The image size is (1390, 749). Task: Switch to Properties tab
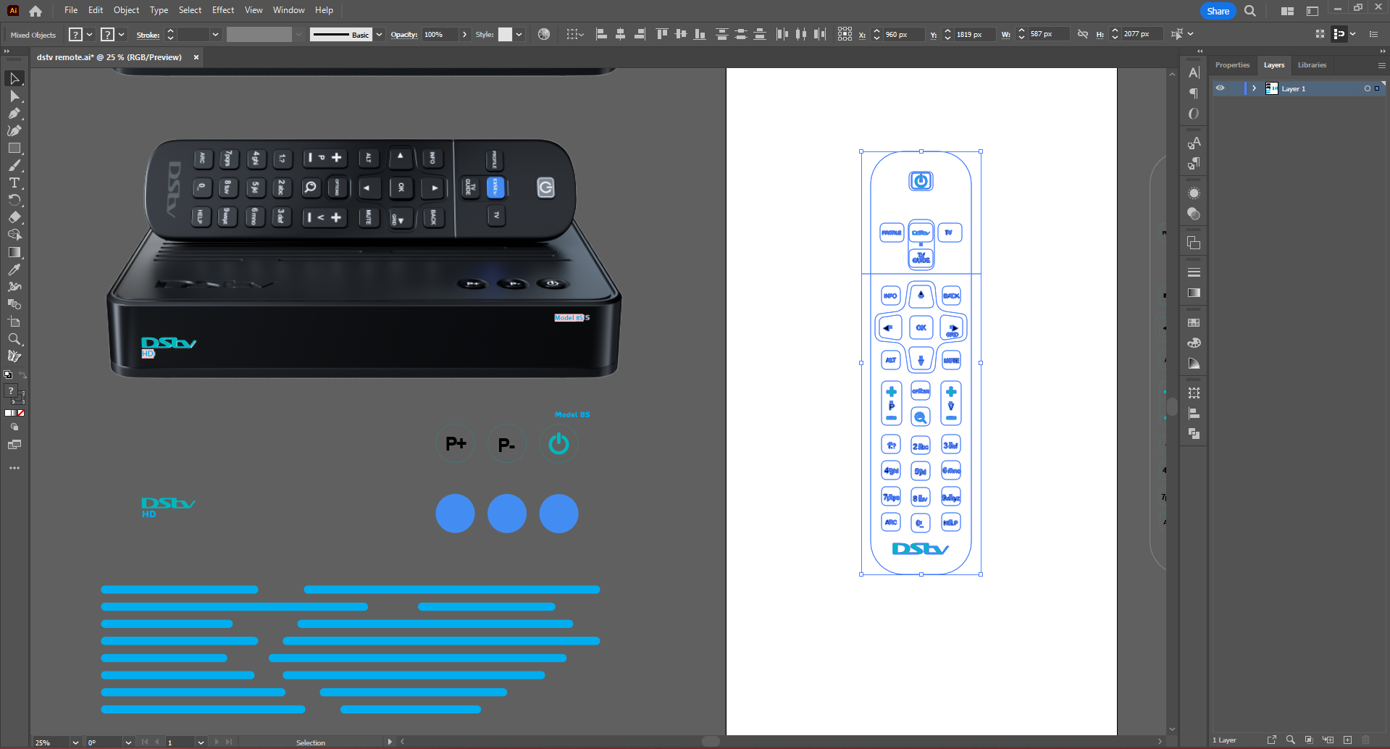coord(1232,65)
